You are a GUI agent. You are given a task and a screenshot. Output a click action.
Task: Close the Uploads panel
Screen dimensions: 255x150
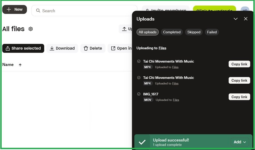pos(246,19)
